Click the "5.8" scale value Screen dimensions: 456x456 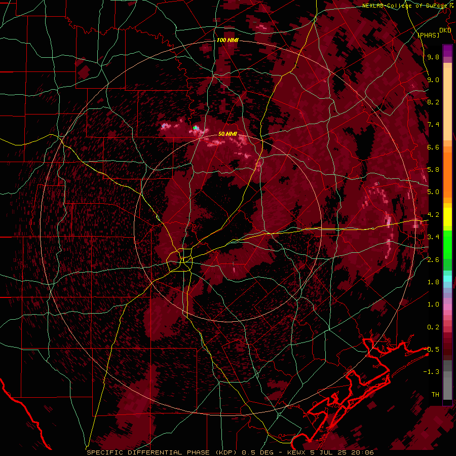click(x=433, y=170)
